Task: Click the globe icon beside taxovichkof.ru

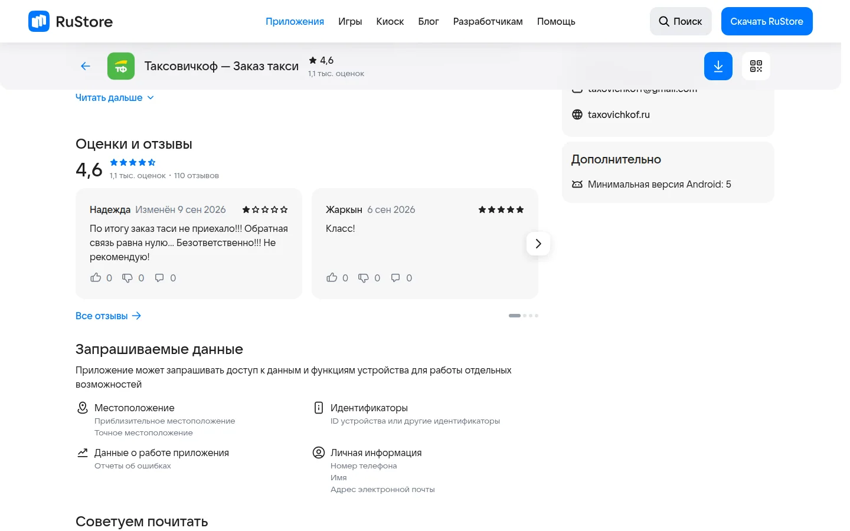Action: click(577, 114)
